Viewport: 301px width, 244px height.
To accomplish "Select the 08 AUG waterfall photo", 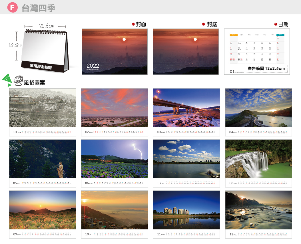I will coord(258,159).
